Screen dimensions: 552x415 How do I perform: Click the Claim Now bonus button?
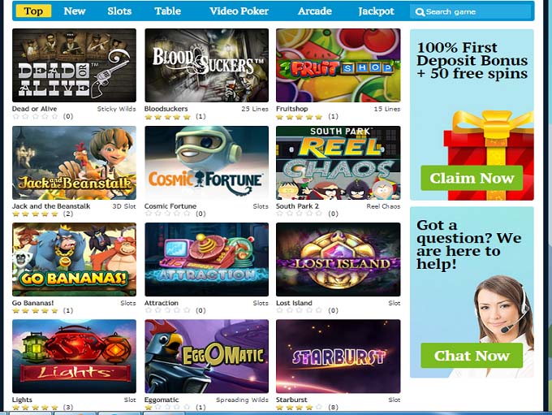(472, 178)
